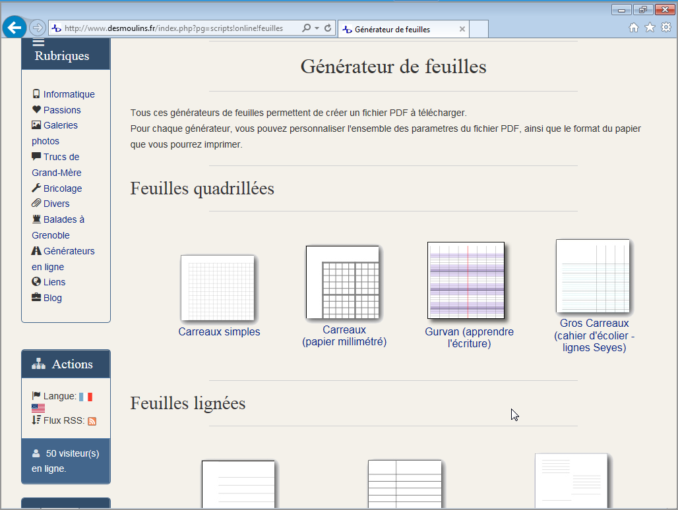Click the papier millimétré thumbnail image
The height and width of the screenshot is (510, 678).
[342, 283]
